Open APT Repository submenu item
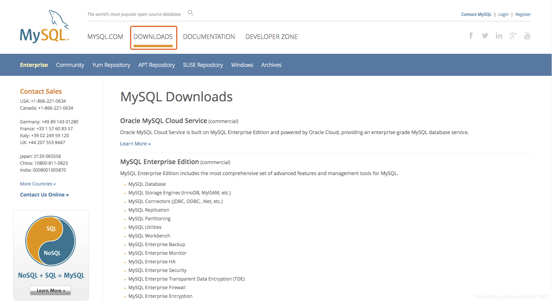The height and width of the screenshot is (303, 552). click(x=156, y=65)
